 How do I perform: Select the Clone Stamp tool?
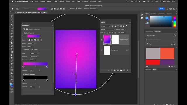coord(12,43)
